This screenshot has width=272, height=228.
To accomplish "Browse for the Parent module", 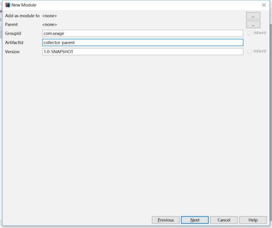I will pyautogui.click(x=253, y=24).
